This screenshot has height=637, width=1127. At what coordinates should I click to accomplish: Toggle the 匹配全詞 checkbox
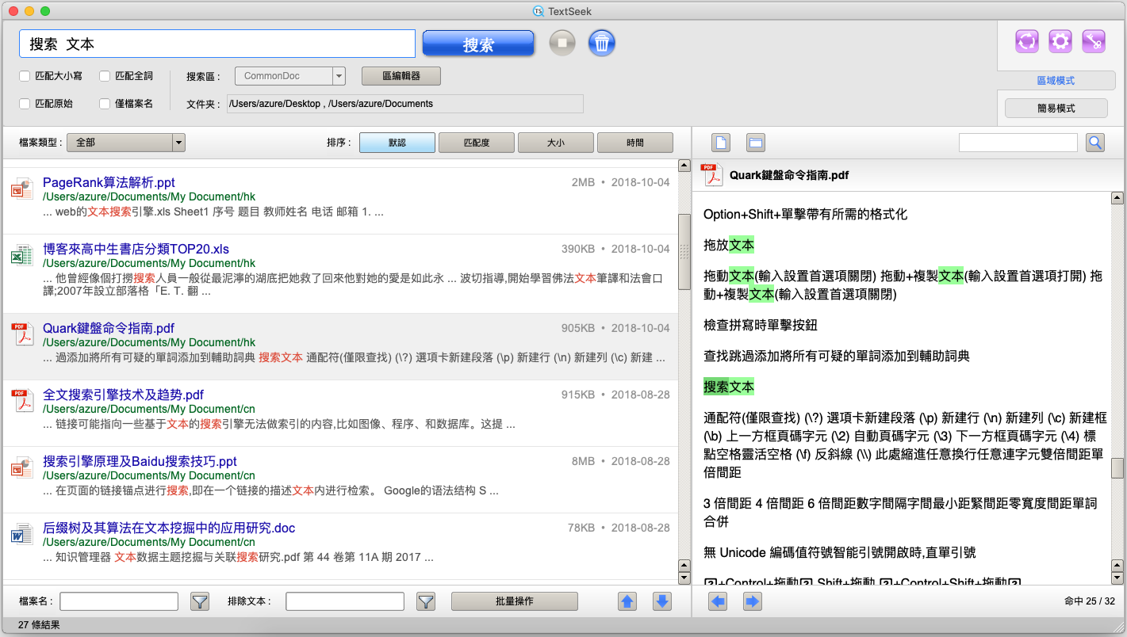pyautogui.click(x=105, y=76)
